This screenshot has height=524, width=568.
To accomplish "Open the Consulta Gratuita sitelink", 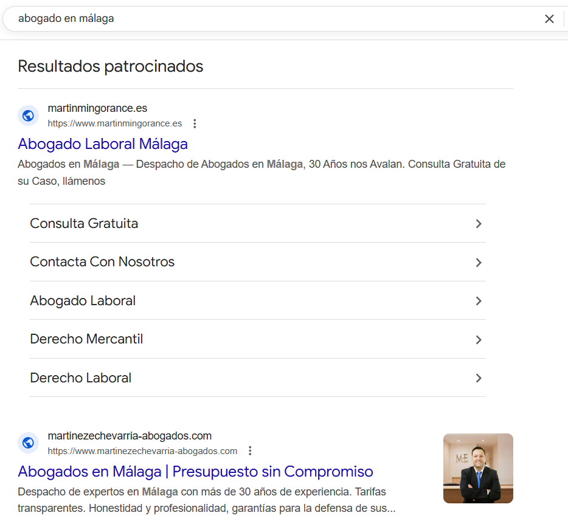I will [84, 224].
